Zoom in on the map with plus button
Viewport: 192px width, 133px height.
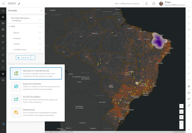click(x=181, y=123)
